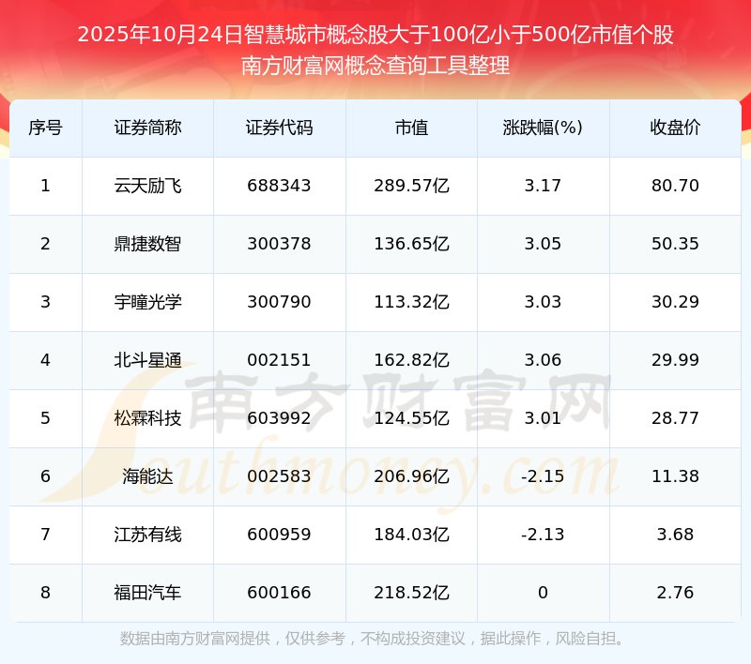
Task: Click closing price 29.99
Action: (675, 360)
